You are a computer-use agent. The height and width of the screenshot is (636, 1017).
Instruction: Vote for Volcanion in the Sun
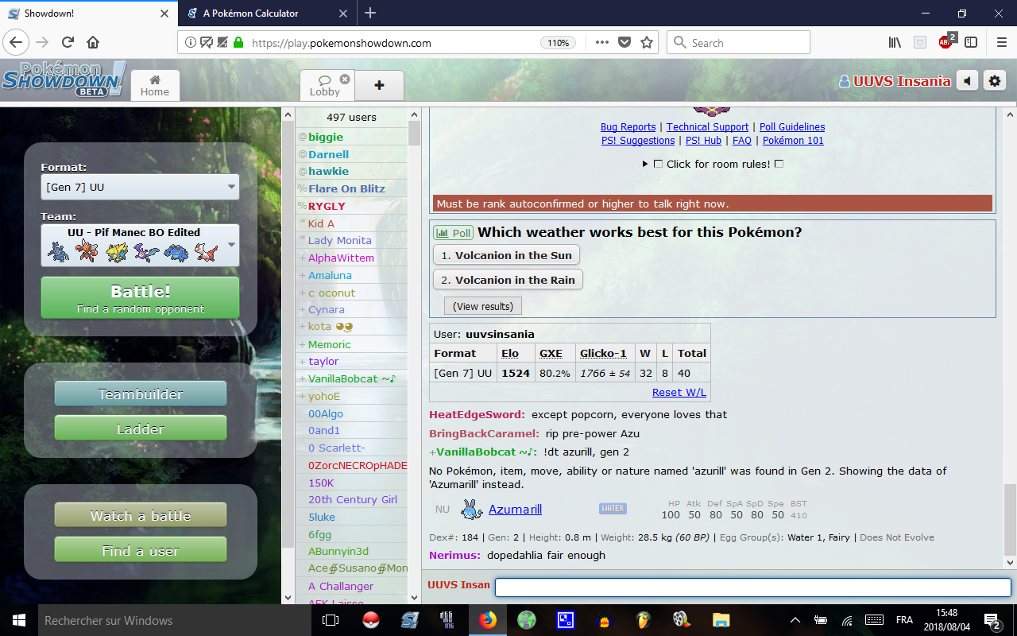(506, 255)
